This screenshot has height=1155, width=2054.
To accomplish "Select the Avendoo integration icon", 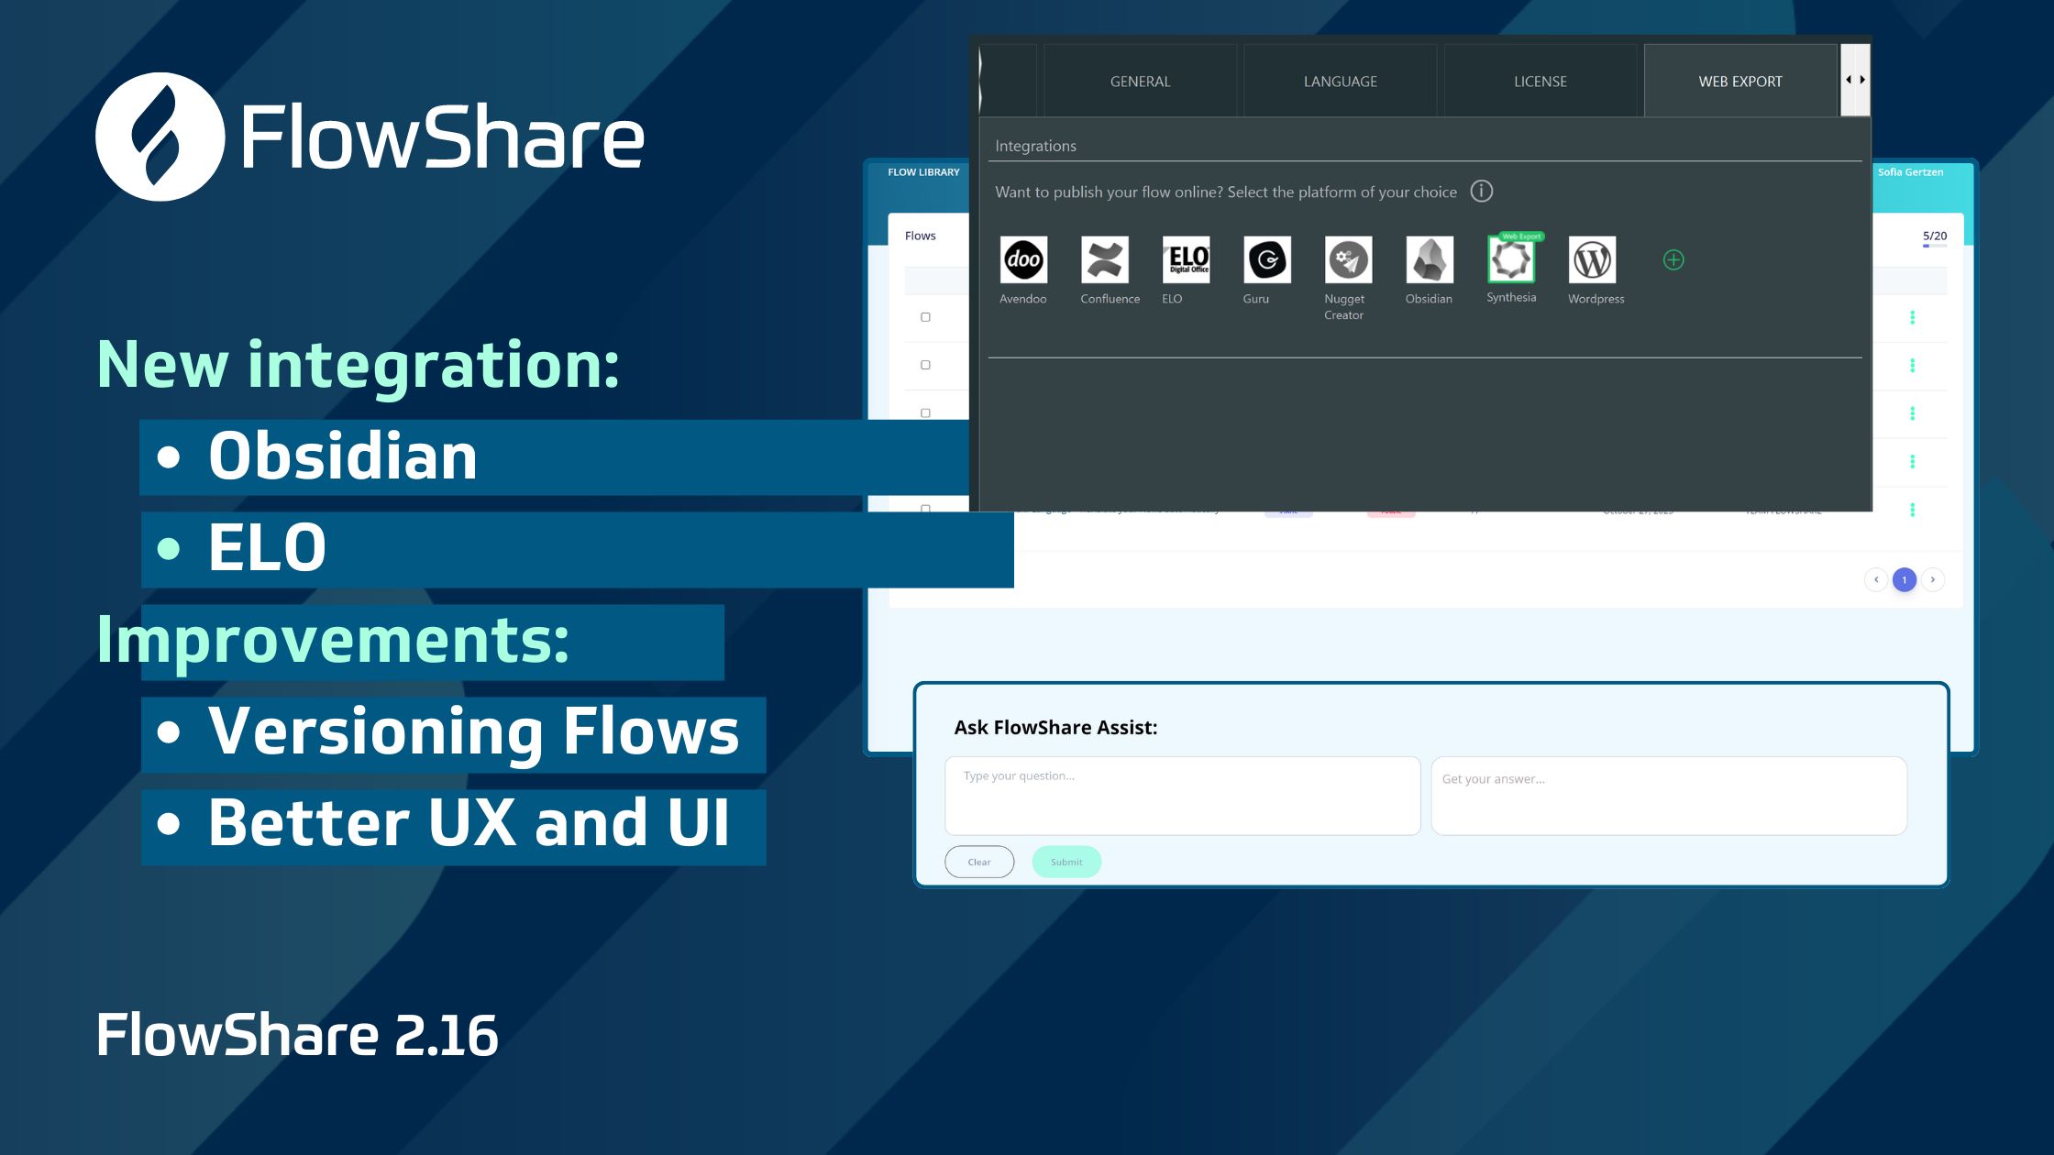I will (x=1023, y=260).
